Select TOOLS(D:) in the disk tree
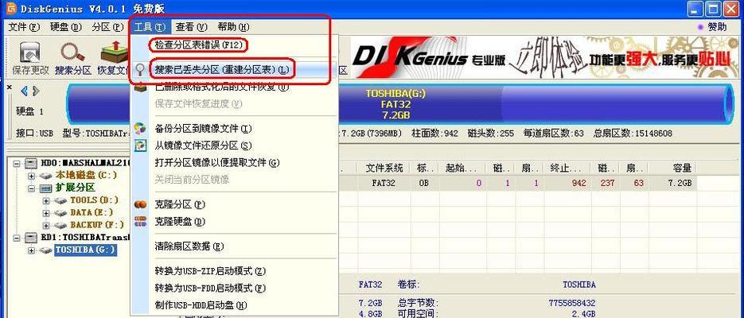The image size is (744, 318). [95, 200]
